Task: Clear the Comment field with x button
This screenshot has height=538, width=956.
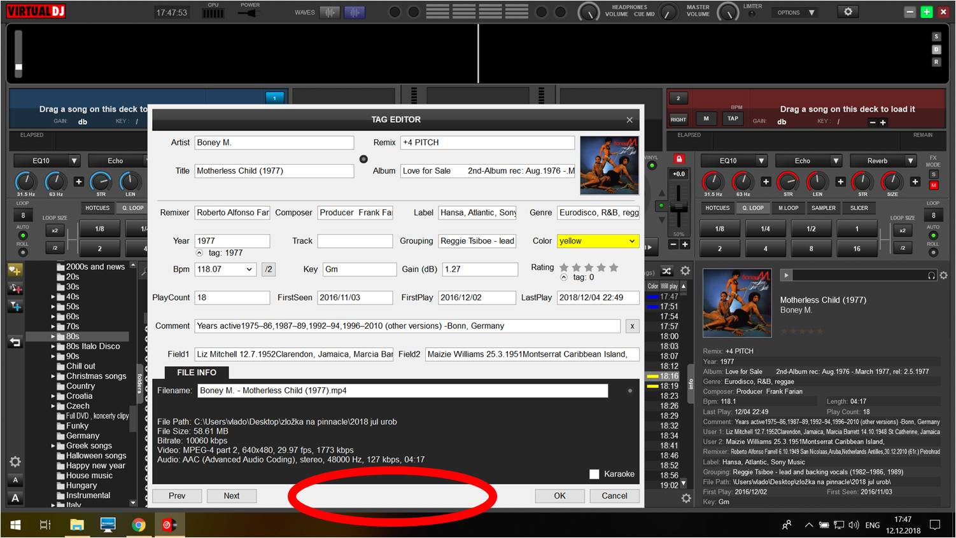Action: tap(632, 326)
